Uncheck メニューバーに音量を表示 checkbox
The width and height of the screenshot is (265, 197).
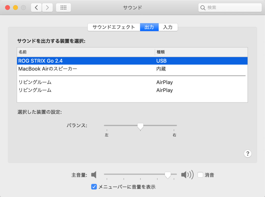[x=94, y=187]
